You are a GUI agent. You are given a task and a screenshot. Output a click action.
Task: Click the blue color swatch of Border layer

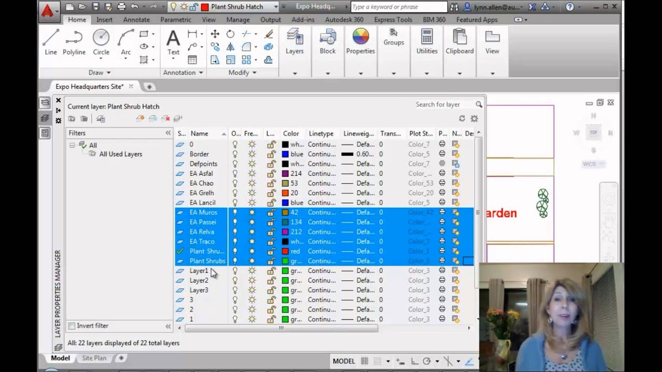(285, 154)
